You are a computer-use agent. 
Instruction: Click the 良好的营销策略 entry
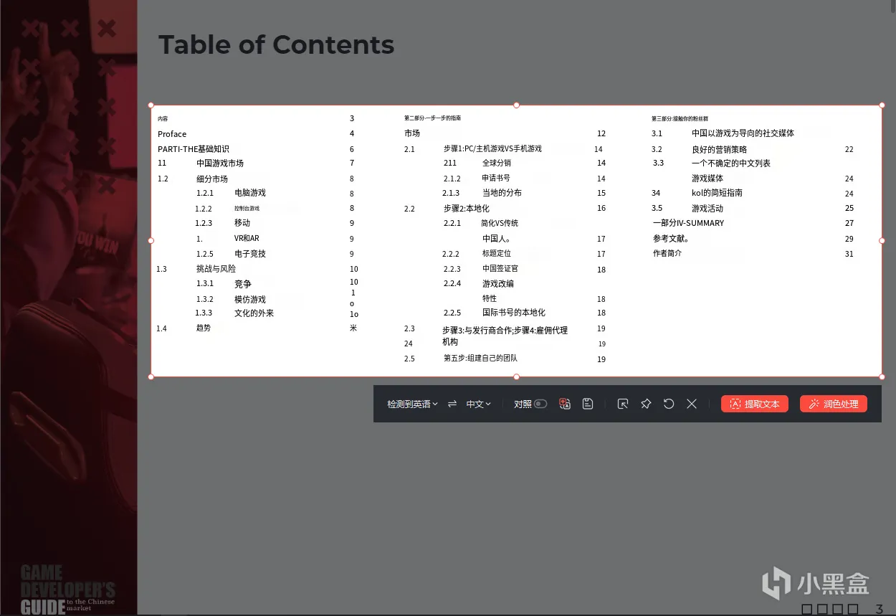click(719, 150)
